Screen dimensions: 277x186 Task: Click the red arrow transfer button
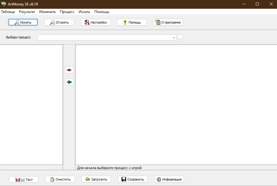[x=69, y=70]
